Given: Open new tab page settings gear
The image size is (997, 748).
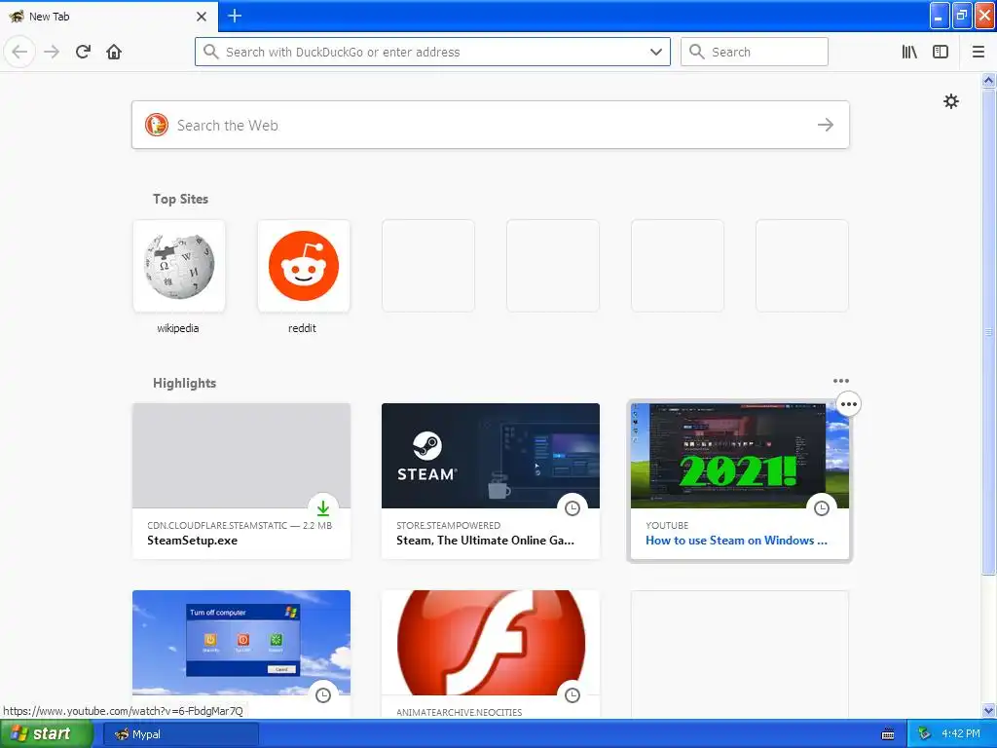Looking at the screenshot, I should (950, 101).
